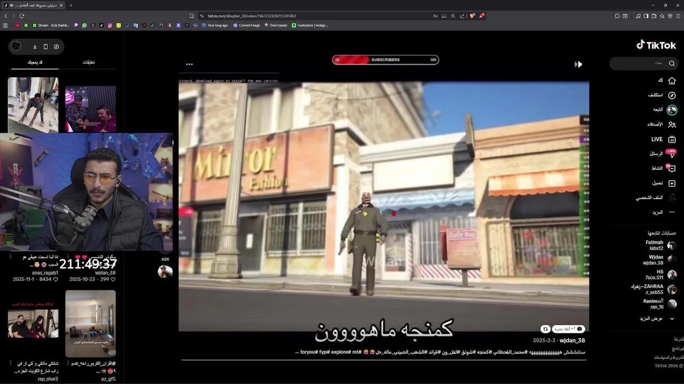Reload the page with the refresh icon

[22, 16]
